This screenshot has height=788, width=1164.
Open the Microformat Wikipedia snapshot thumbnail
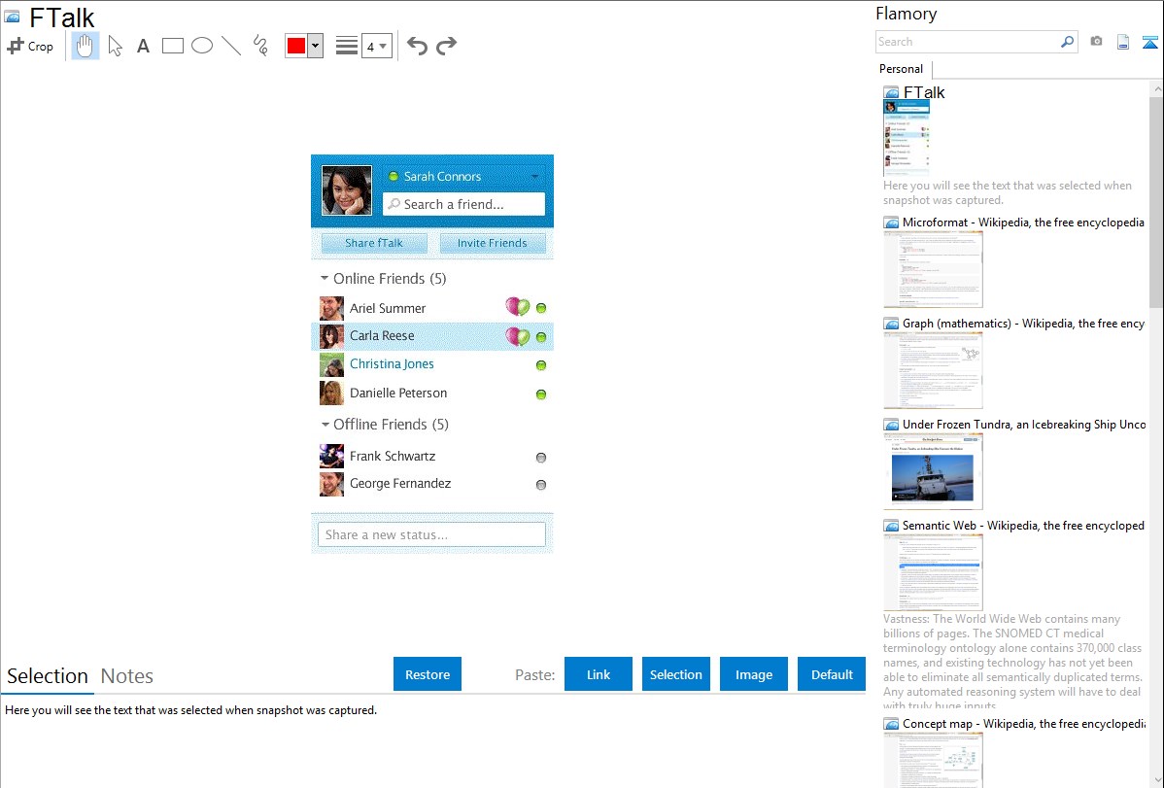pyautogui.click(x=933, y=269)
